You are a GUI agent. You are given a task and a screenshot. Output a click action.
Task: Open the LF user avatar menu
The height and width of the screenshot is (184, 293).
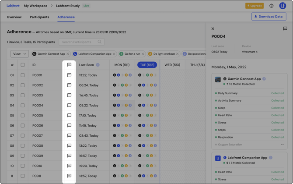[x=283, y=6]
